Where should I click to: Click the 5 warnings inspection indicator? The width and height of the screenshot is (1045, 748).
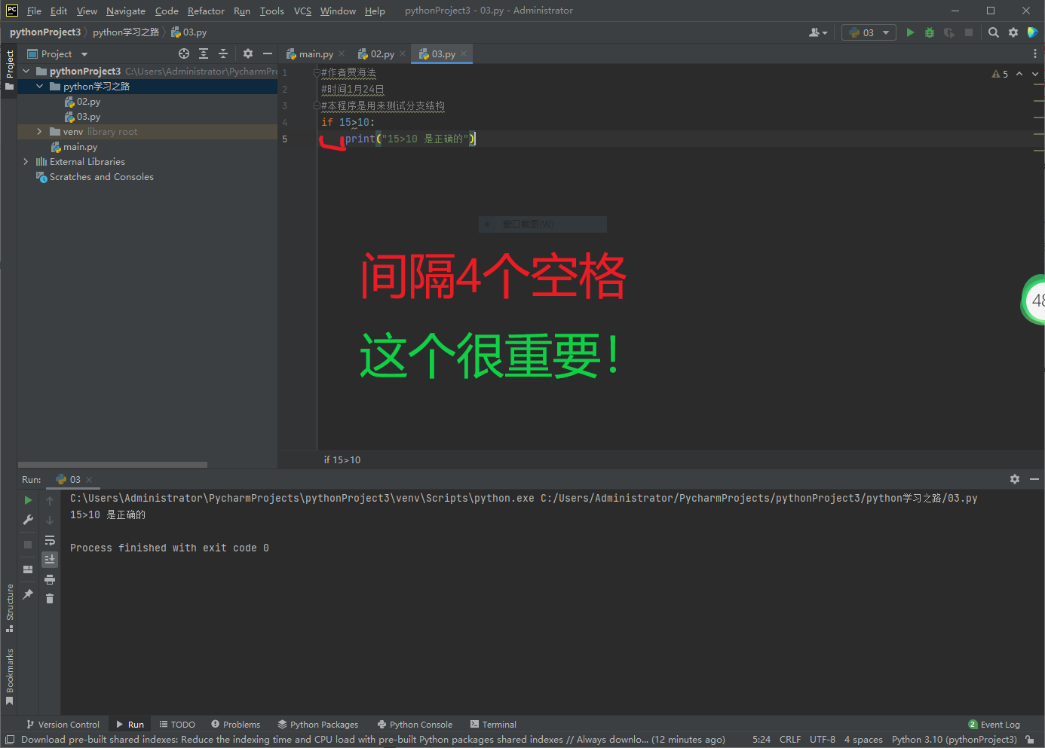tap(1001, 74)
